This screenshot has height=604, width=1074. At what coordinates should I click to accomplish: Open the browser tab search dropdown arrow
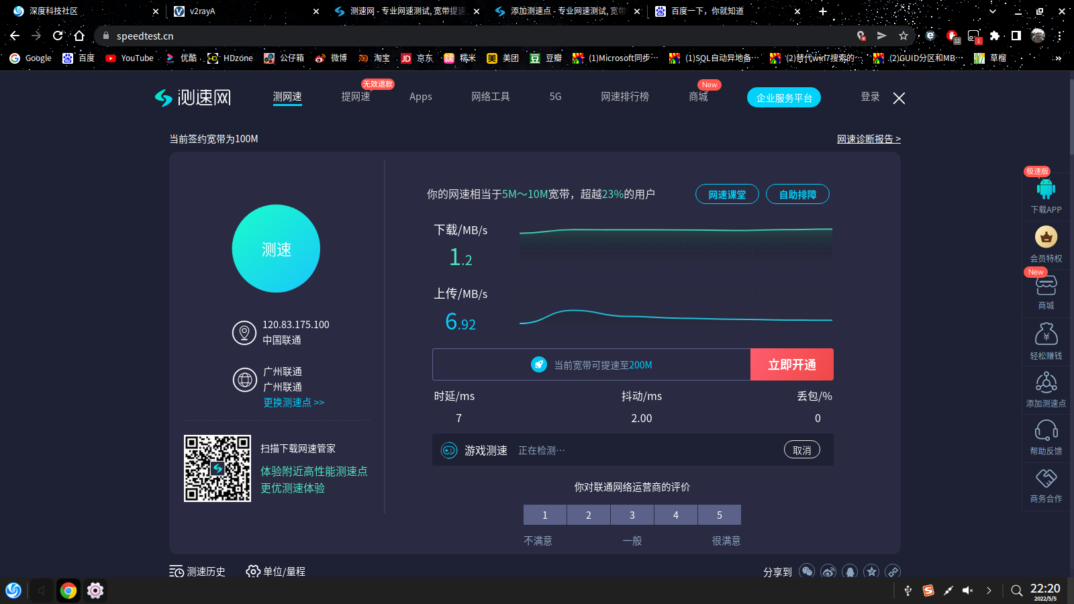tap(991, 11)
